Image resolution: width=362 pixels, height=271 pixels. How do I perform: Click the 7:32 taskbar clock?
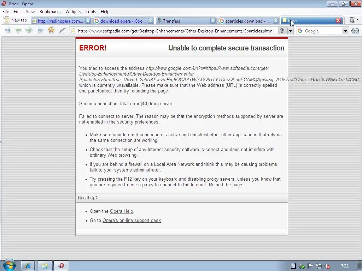(x=345, y=266)
